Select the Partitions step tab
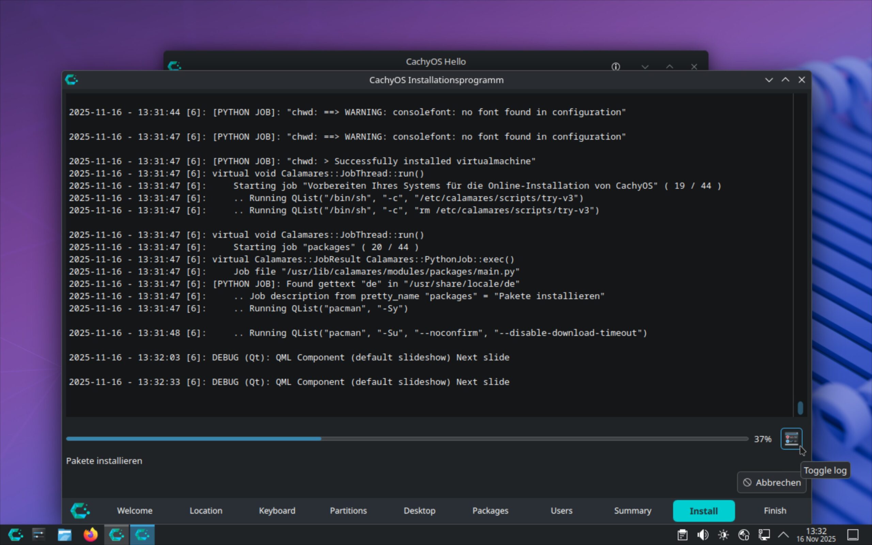The width and height of the screenshot is (872, 545). click(348, 511)
